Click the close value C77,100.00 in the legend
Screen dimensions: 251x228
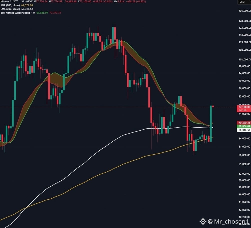(x=84, y=2)
